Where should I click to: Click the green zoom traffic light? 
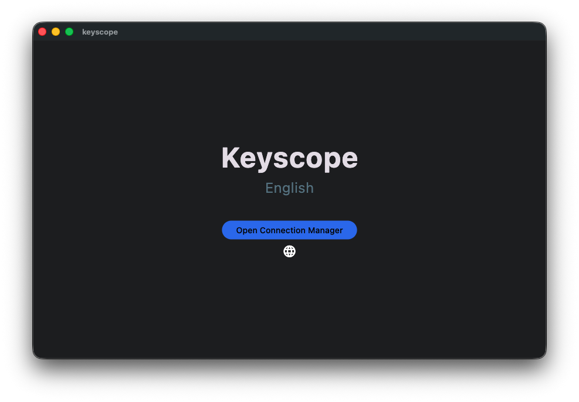pos(69,32)
